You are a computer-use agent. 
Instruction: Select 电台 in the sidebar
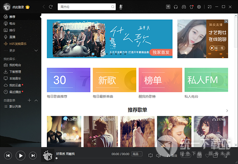(21, 23)
